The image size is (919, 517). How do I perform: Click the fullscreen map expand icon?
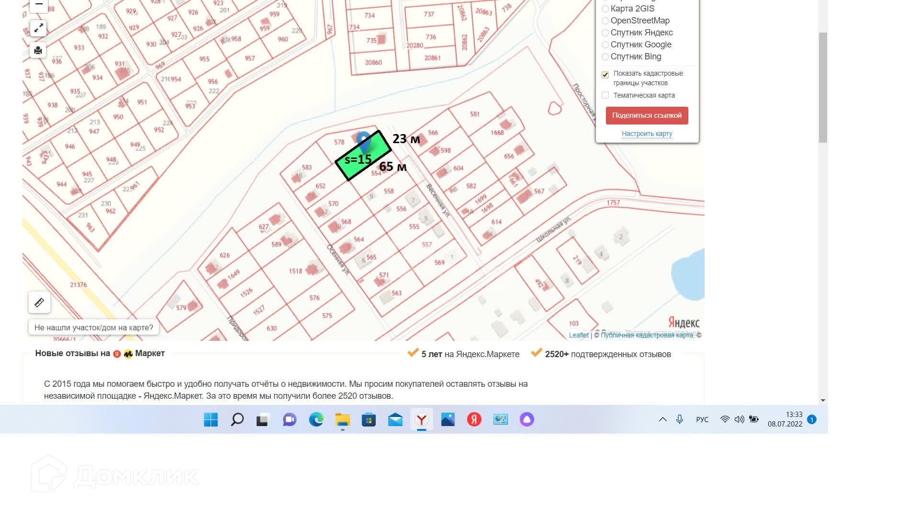point(38,28)
